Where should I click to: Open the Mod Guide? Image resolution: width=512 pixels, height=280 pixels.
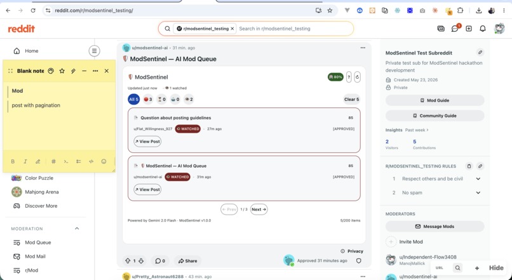[x=435, y=100]
